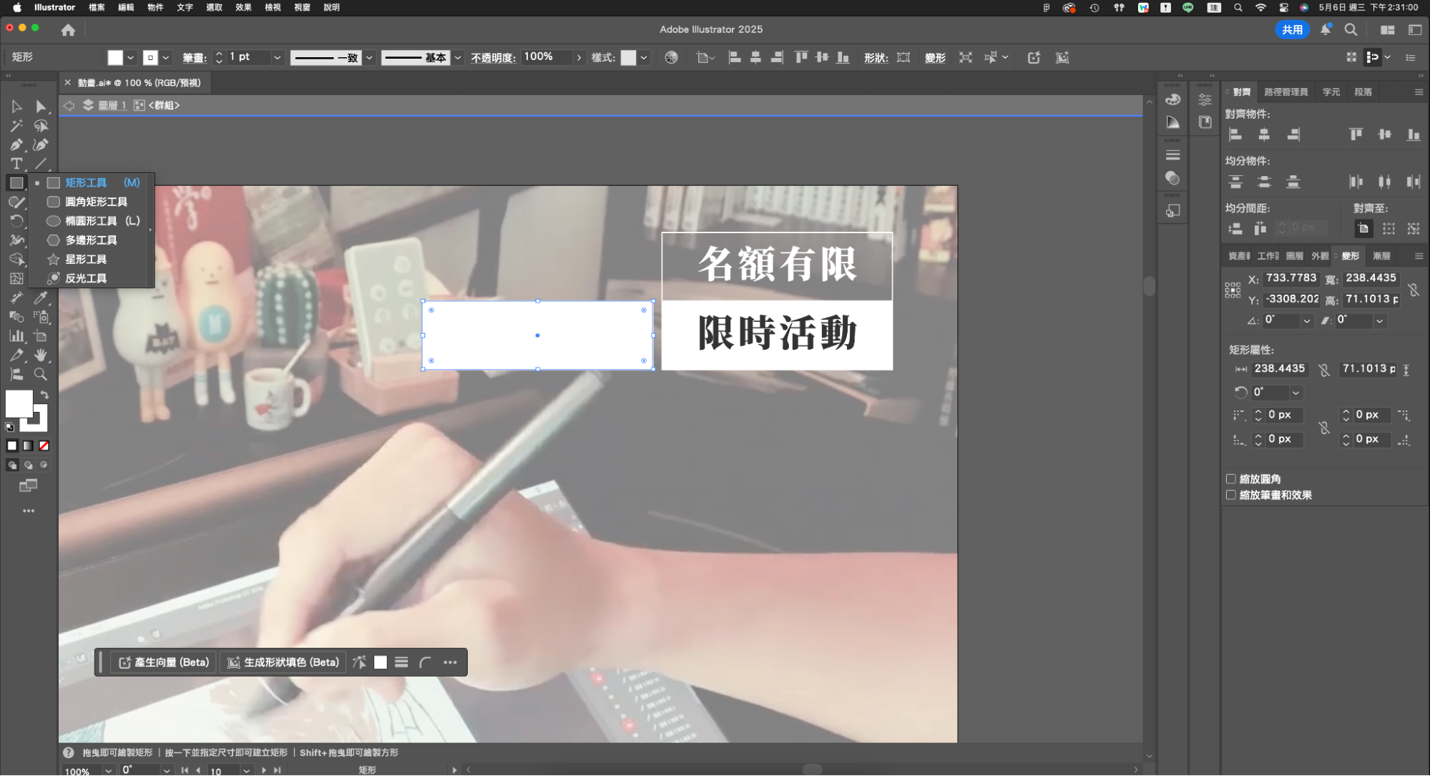Select the Magic Wand tool

point(16,126)
